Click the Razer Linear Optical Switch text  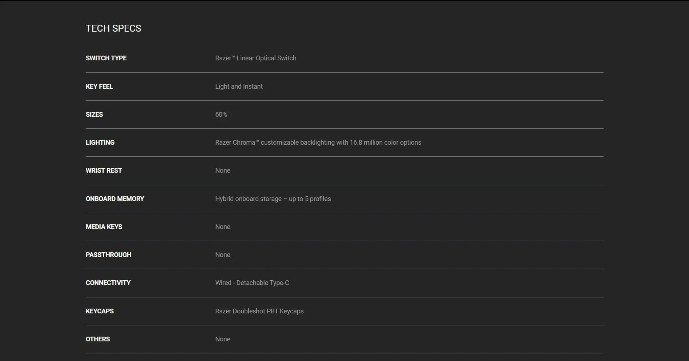pyautogui.click(x=255, y=58)
